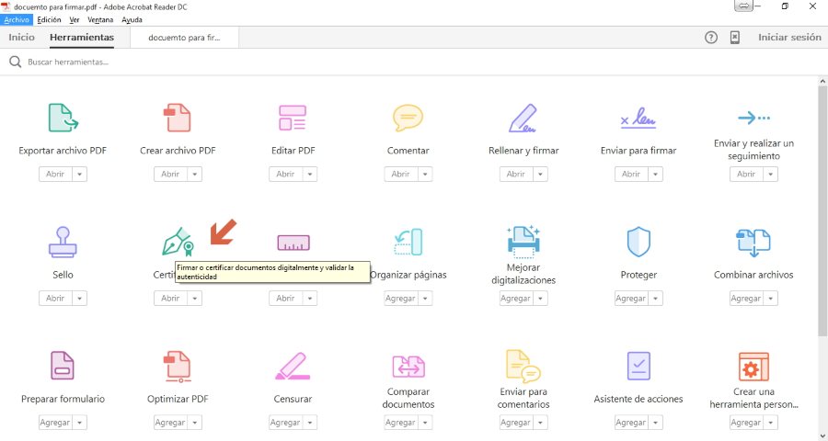
Task: Select the Asistente de acciones icon
Action: tap(638, 366)
